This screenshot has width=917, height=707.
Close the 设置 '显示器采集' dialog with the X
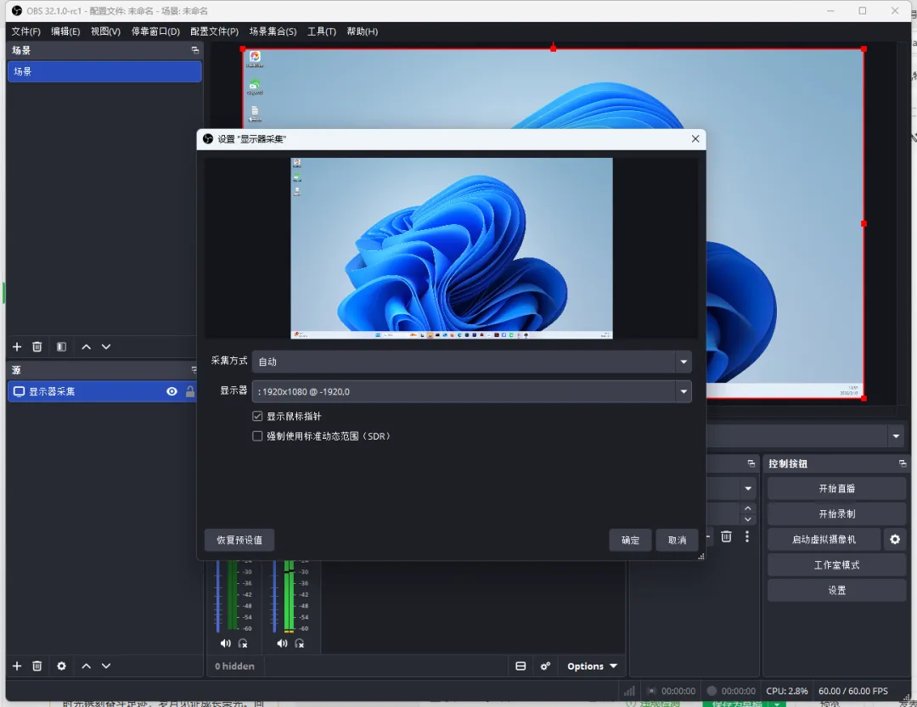(x=695, y=138)
